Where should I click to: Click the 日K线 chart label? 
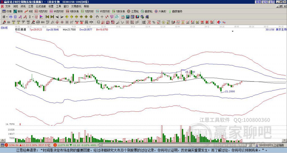click(4, 28)
